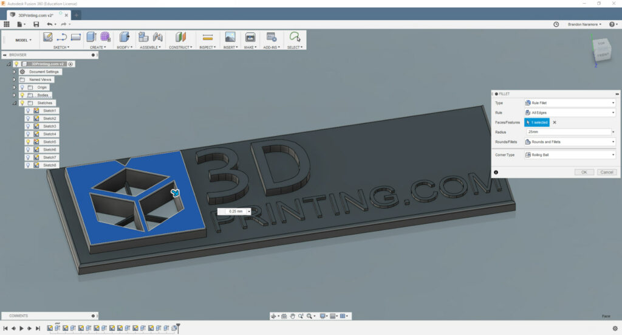Select the Press Pull modify tool
This screenshot has height=335, width=622.
tap(125, 37)
